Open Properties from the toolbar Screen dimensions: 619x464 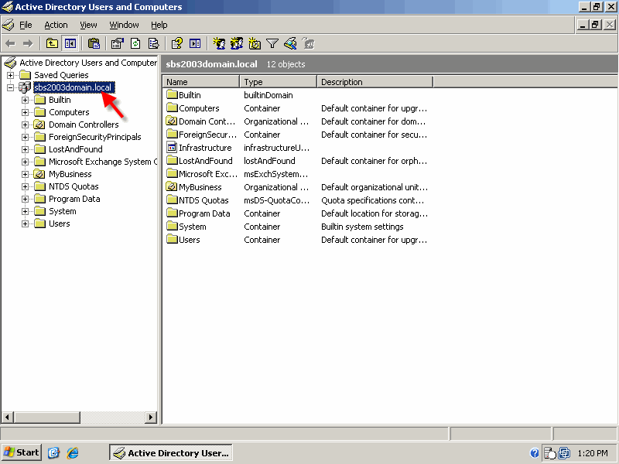click(x=118, y=43)
